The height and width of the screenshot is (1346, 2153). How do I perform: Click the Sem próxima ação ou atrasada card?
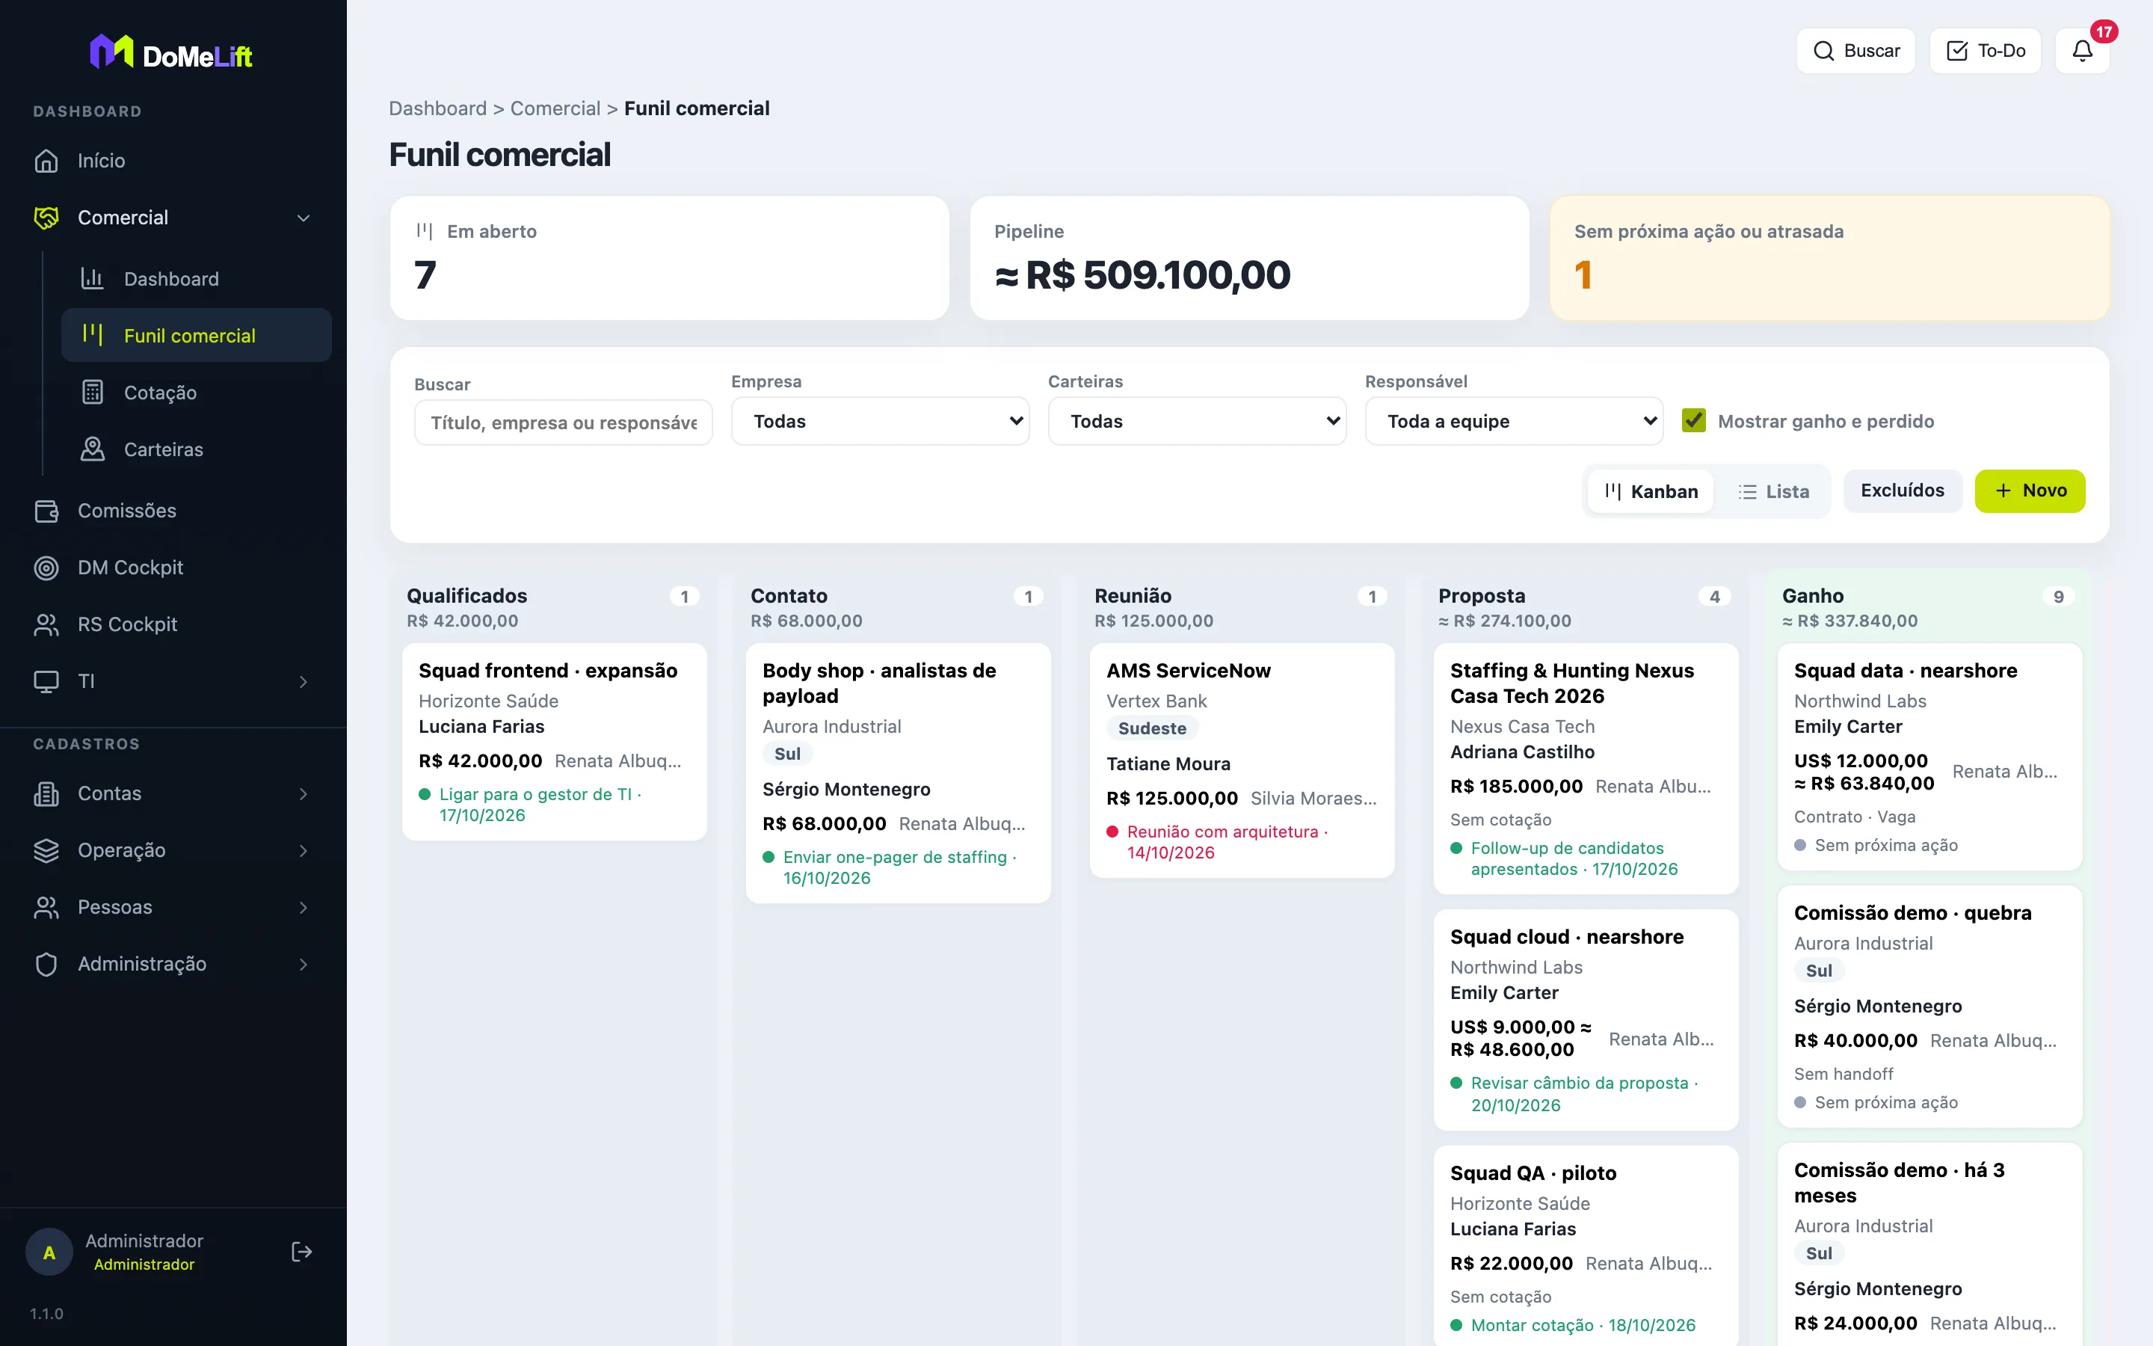coord(1829,258)
